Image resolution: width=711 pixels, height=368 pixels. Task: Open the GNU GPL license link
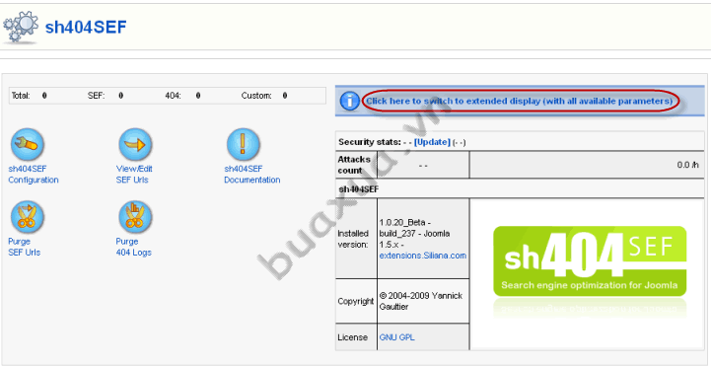tap(396, 337)
